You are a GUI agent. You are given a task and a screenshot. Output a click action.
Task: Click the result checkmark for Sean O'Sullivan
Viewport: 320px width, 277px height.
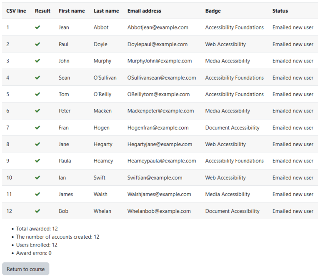[37, 78]
